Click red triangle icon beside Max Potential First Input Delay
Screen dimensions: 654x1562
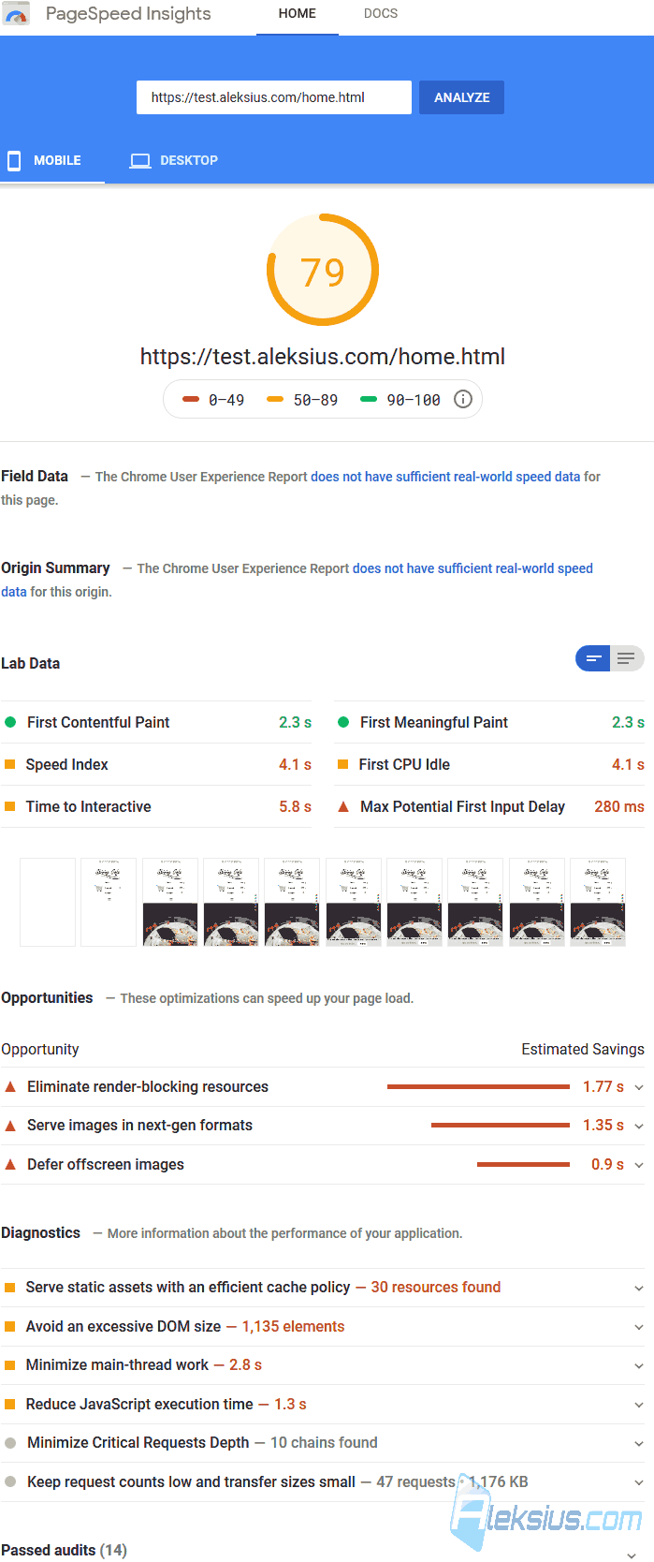click(343, 806)
